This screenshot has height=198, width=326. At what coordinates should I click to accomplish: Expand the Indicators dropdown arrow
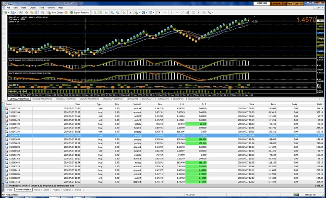pyautogui.click(x=139, y=13)
